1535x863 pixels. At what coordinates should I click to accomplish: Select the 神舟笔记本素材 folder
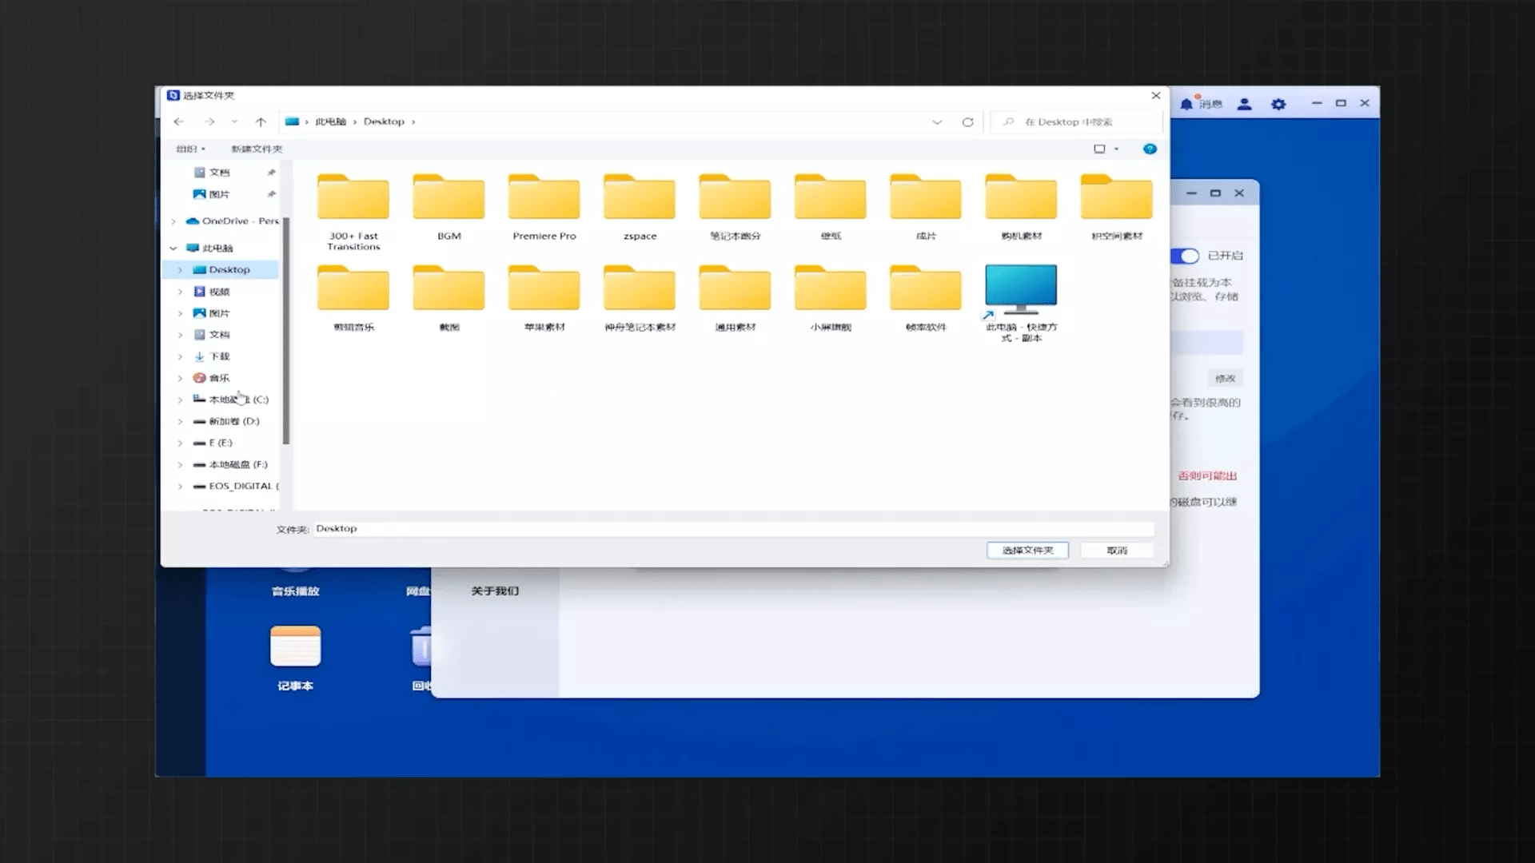[x=640, y=298]
